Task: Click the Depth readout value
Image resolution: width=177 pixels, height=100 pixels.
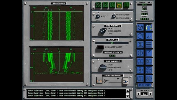Action: [144, 19]
